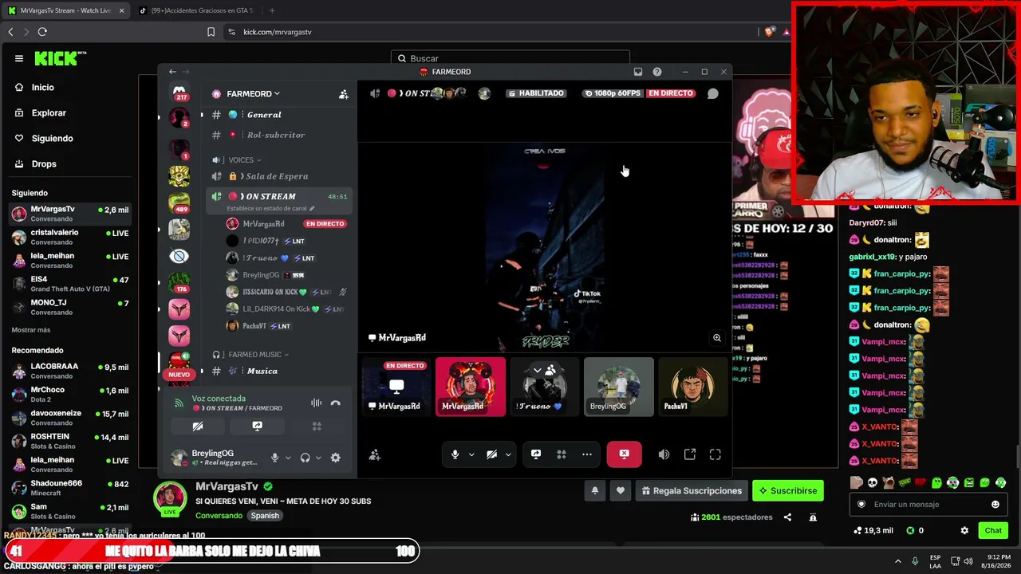Image resolution: width=1021 pixels, height=574 pixels.
Task: Stop watching stream with red button
Action: (624, 454)
